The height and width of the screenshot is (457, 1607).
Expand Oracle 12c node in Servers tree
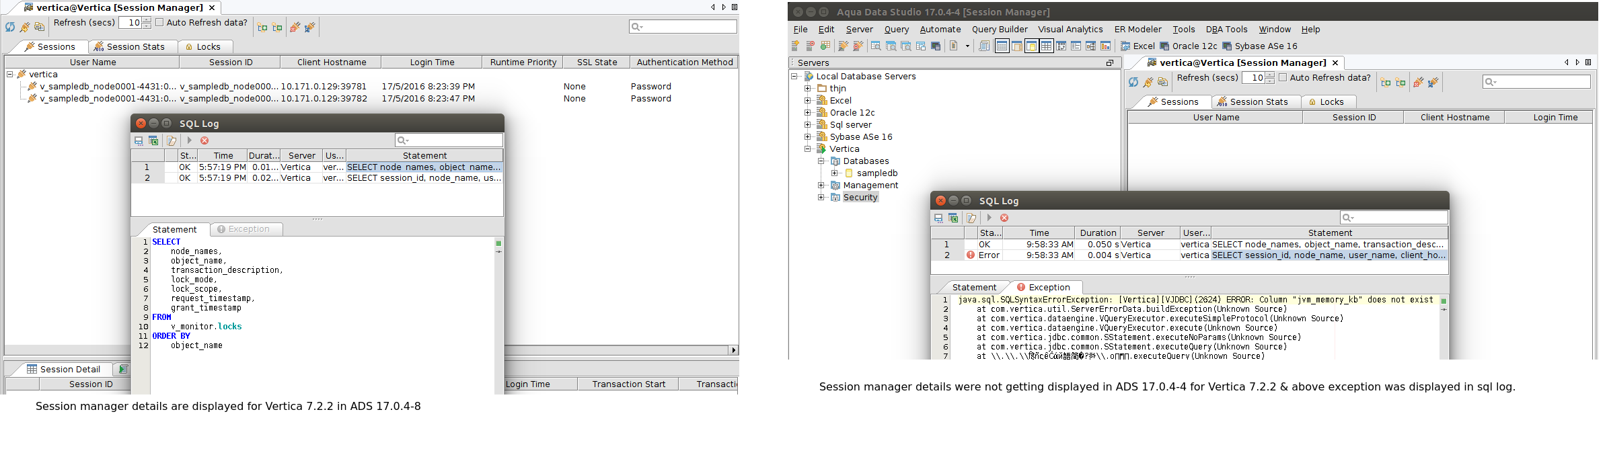click(808, 113)
